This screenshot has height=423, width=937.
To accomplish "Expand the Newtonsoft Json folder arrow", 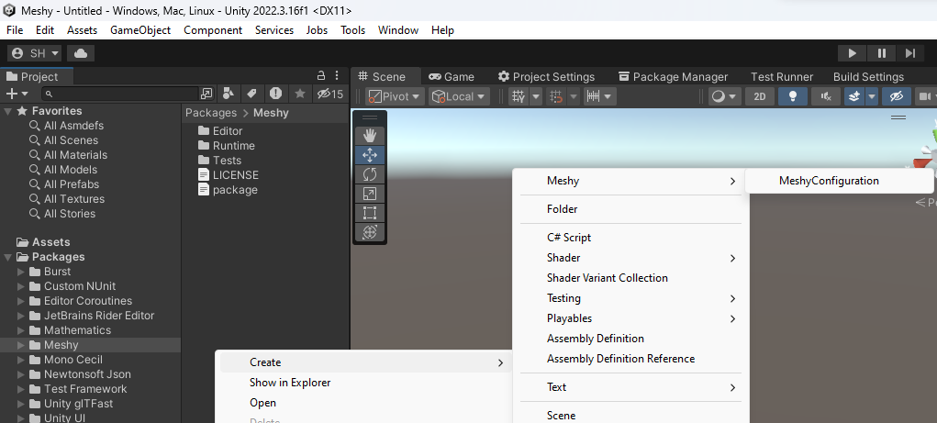I will (21, 374).
